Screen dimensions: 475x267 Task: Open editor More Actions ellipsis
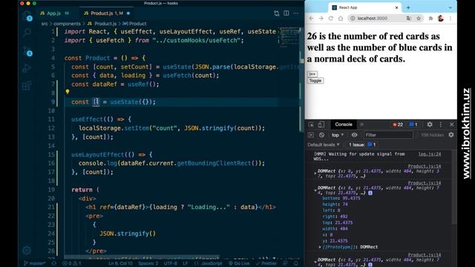pyautogui.click(x=295, y=13)
